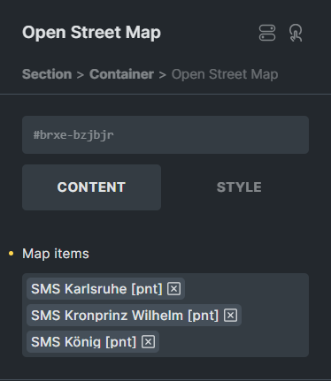331x381 pixels.
Task: Focus the #brxe-bzjbjr ID field
Action: [165, 134]
